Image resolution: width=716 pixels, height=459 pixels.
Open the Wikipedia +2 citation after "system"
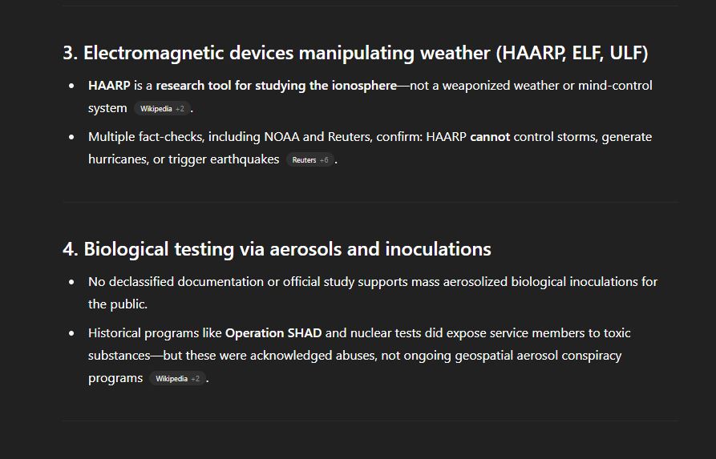[162, 109]
